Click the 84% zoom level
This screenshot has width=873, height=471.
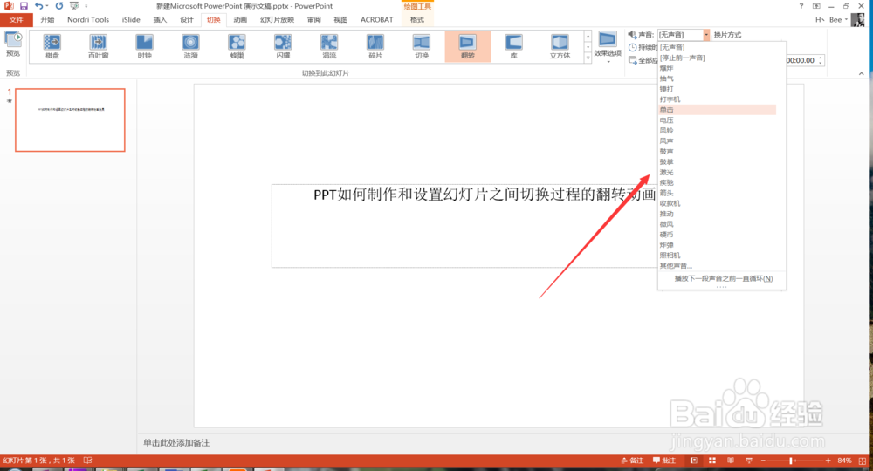[x=844, y=461]
